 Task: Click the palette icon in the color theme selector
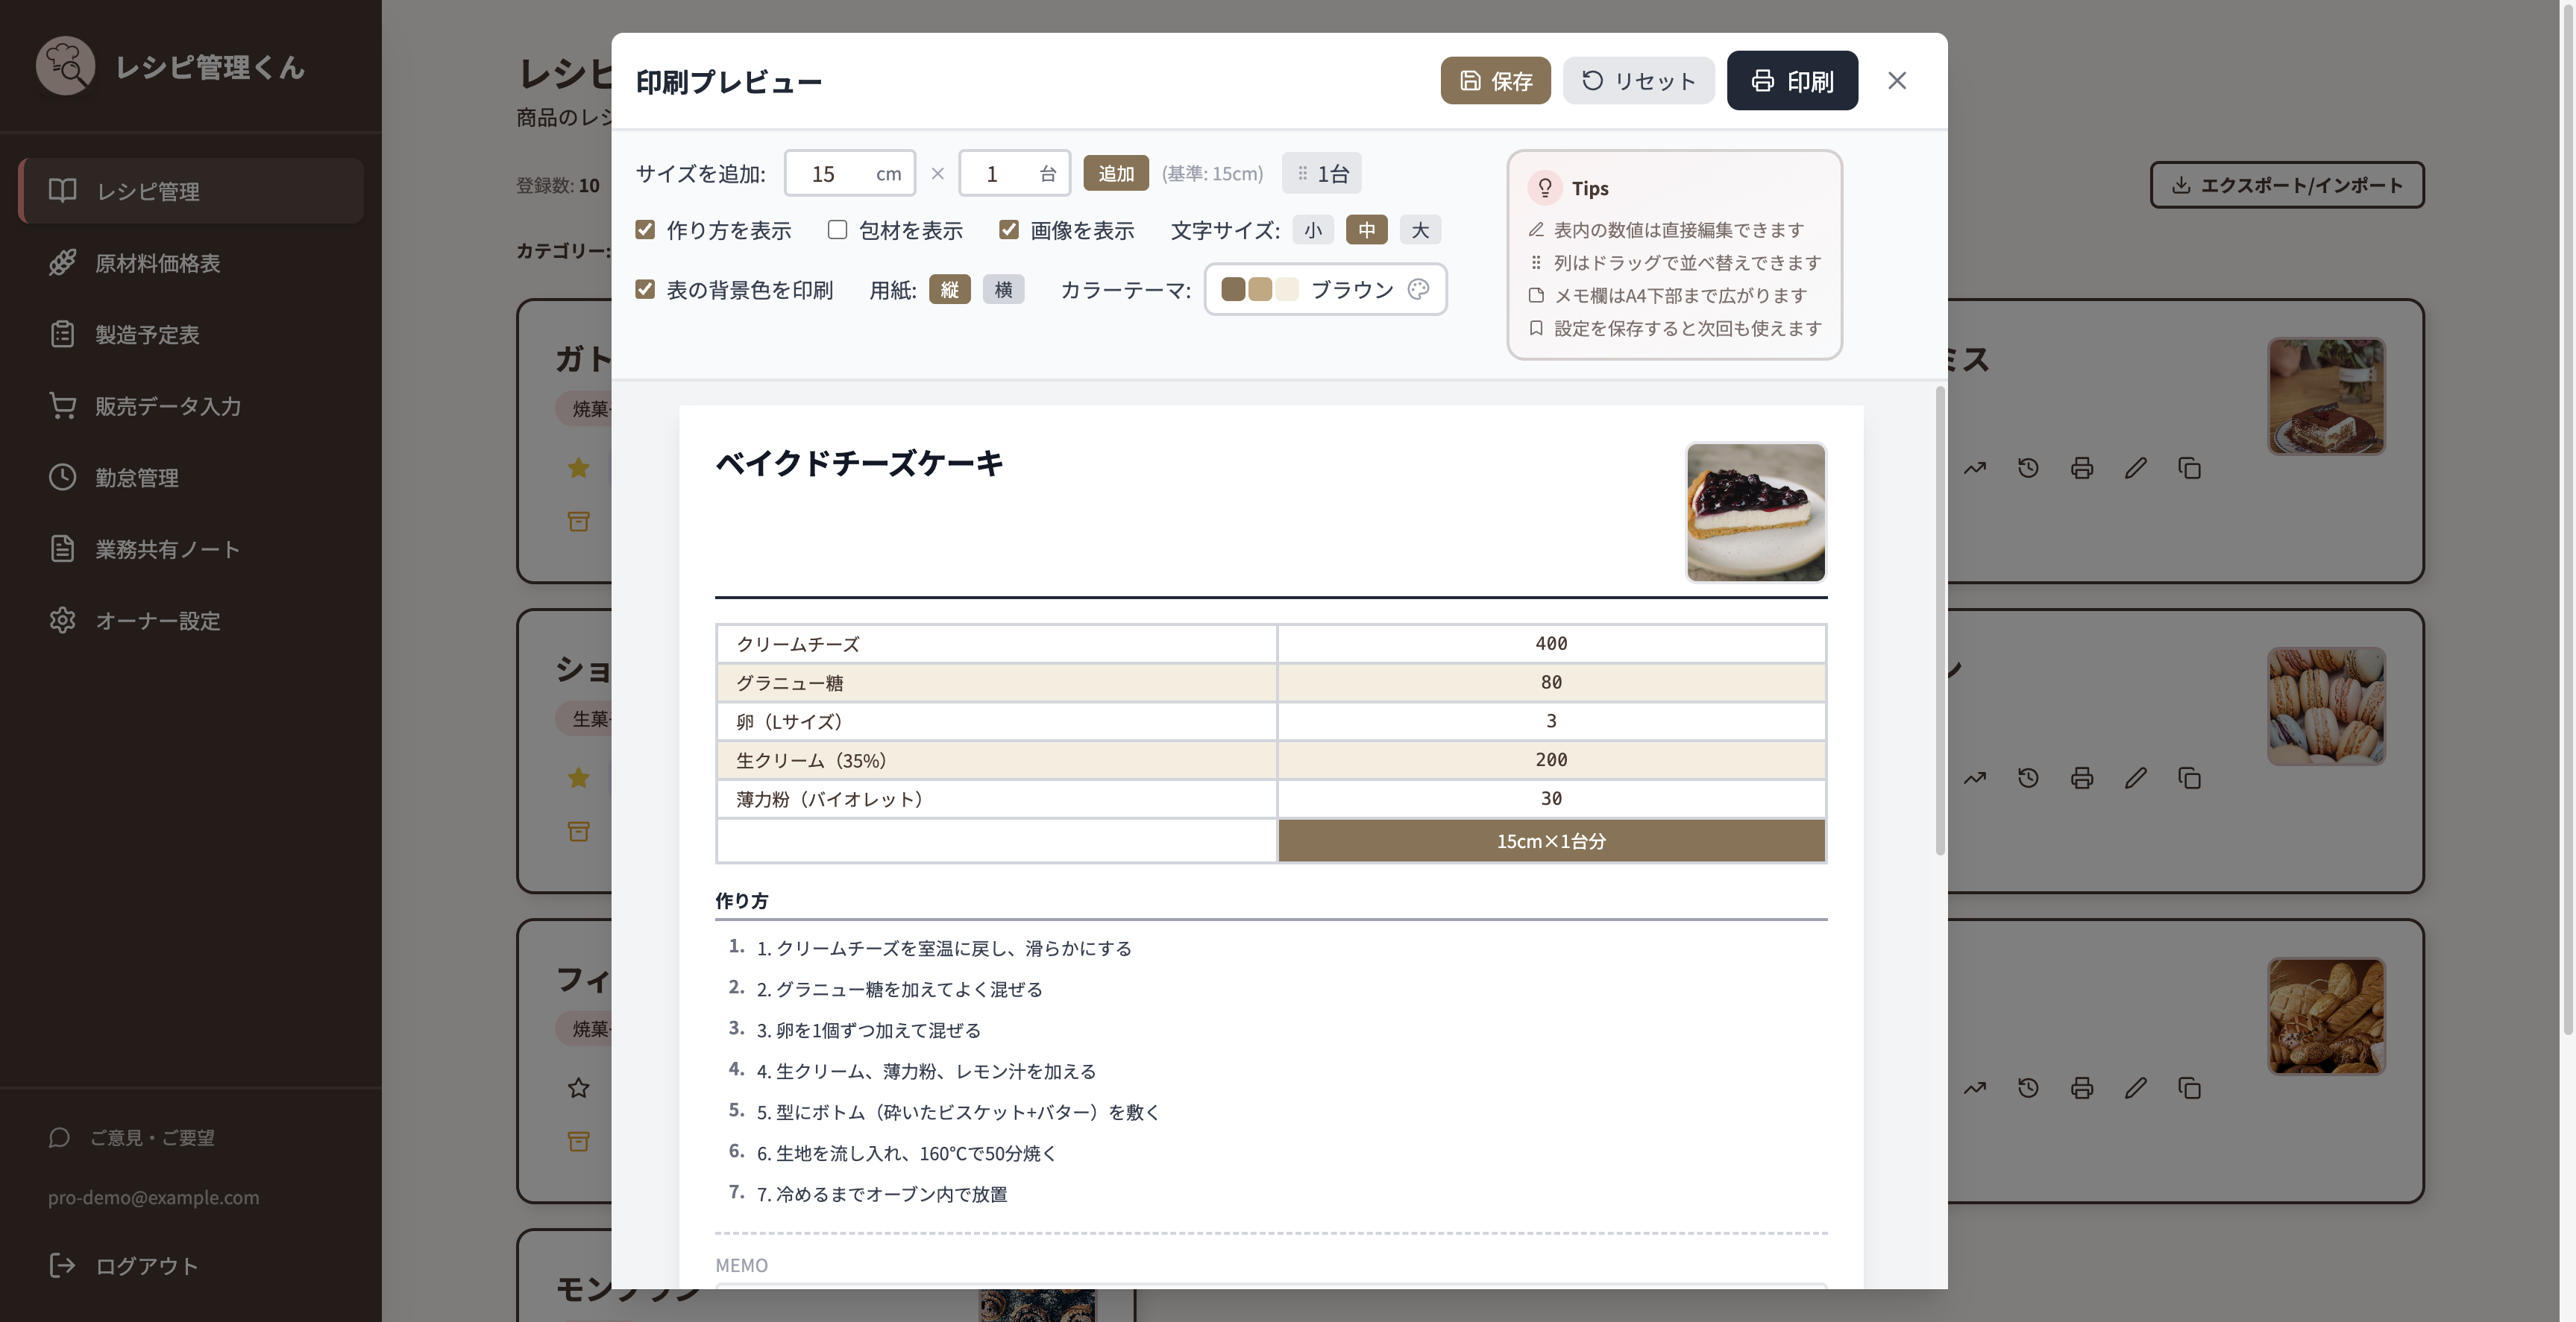click(x=1418, y=289)
